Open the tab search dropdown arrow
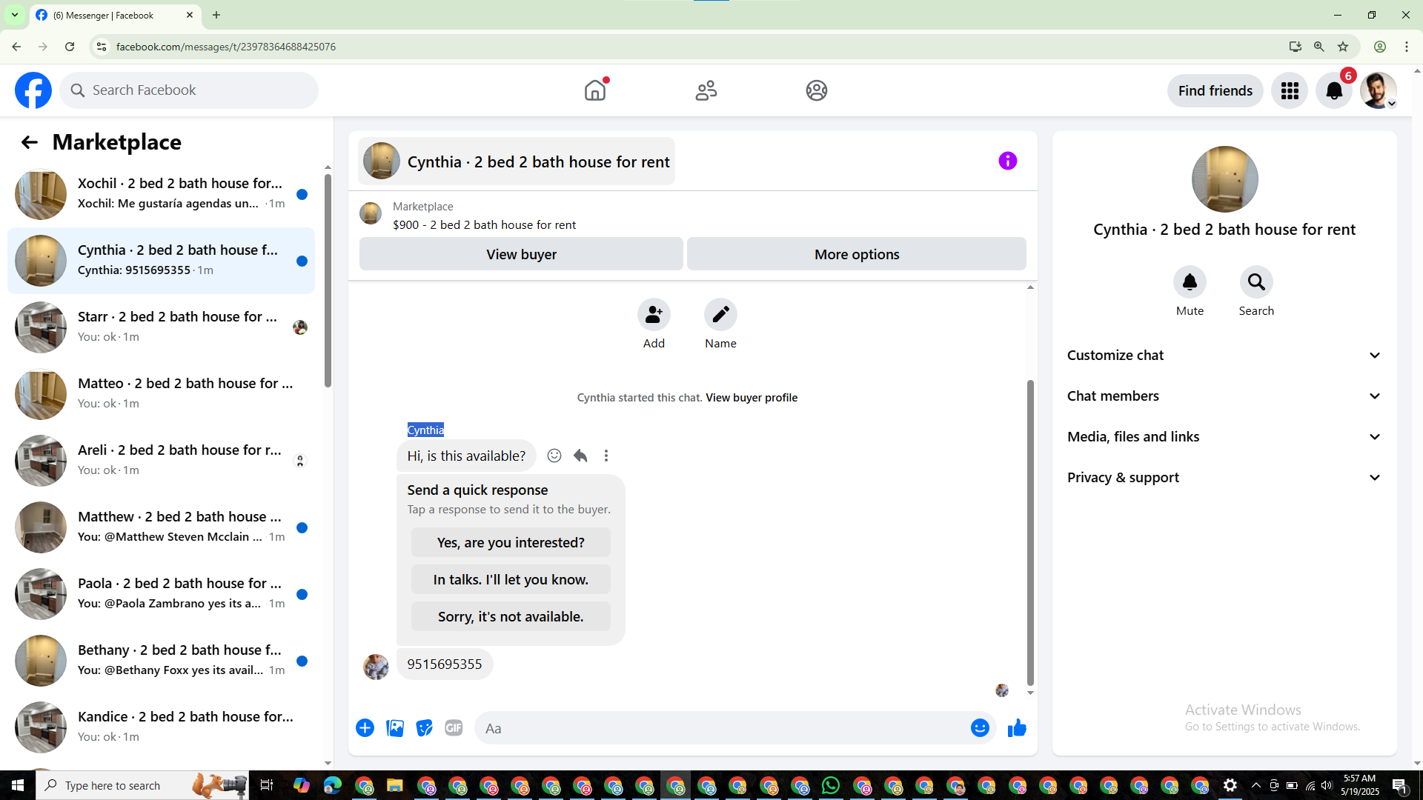This screenshot has height=800, width=1423. click(x=15, y=15)
